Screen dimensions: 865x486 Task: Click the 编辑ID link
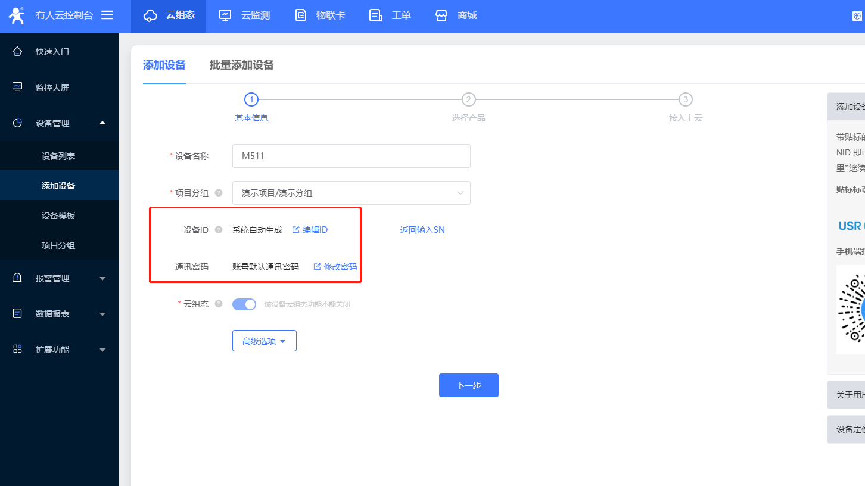tap(310, 230)
